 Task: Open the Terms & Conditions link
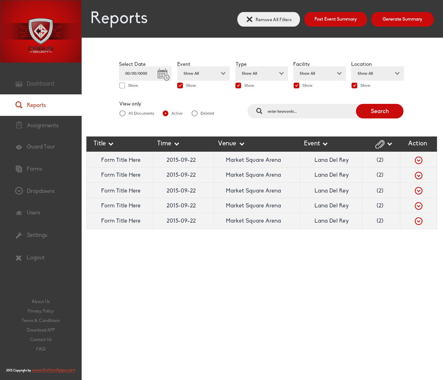41,320
